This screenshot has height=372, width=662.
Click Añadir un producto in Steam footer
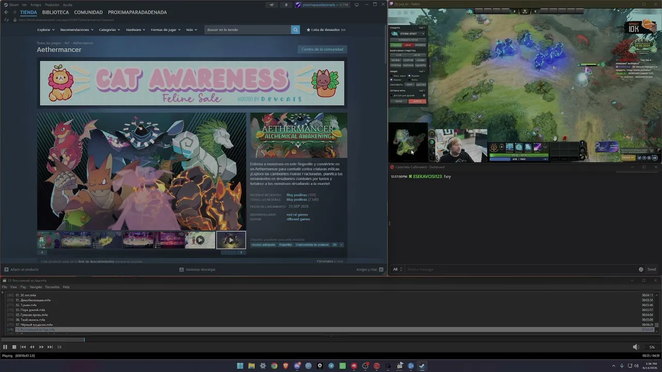point(21,269)
